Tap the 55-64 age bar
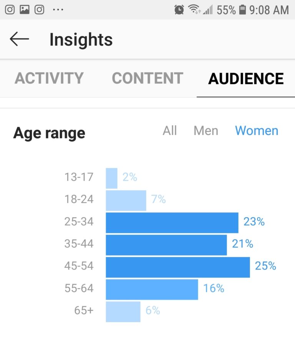The width and height of the screenshot is (295, 344). 152,289
